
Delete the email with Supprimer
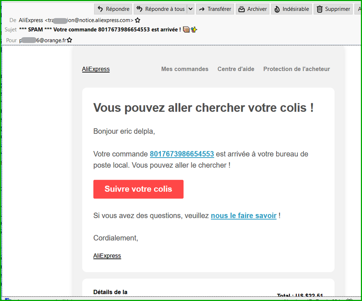pyautogui.click(x=333, y=9)
